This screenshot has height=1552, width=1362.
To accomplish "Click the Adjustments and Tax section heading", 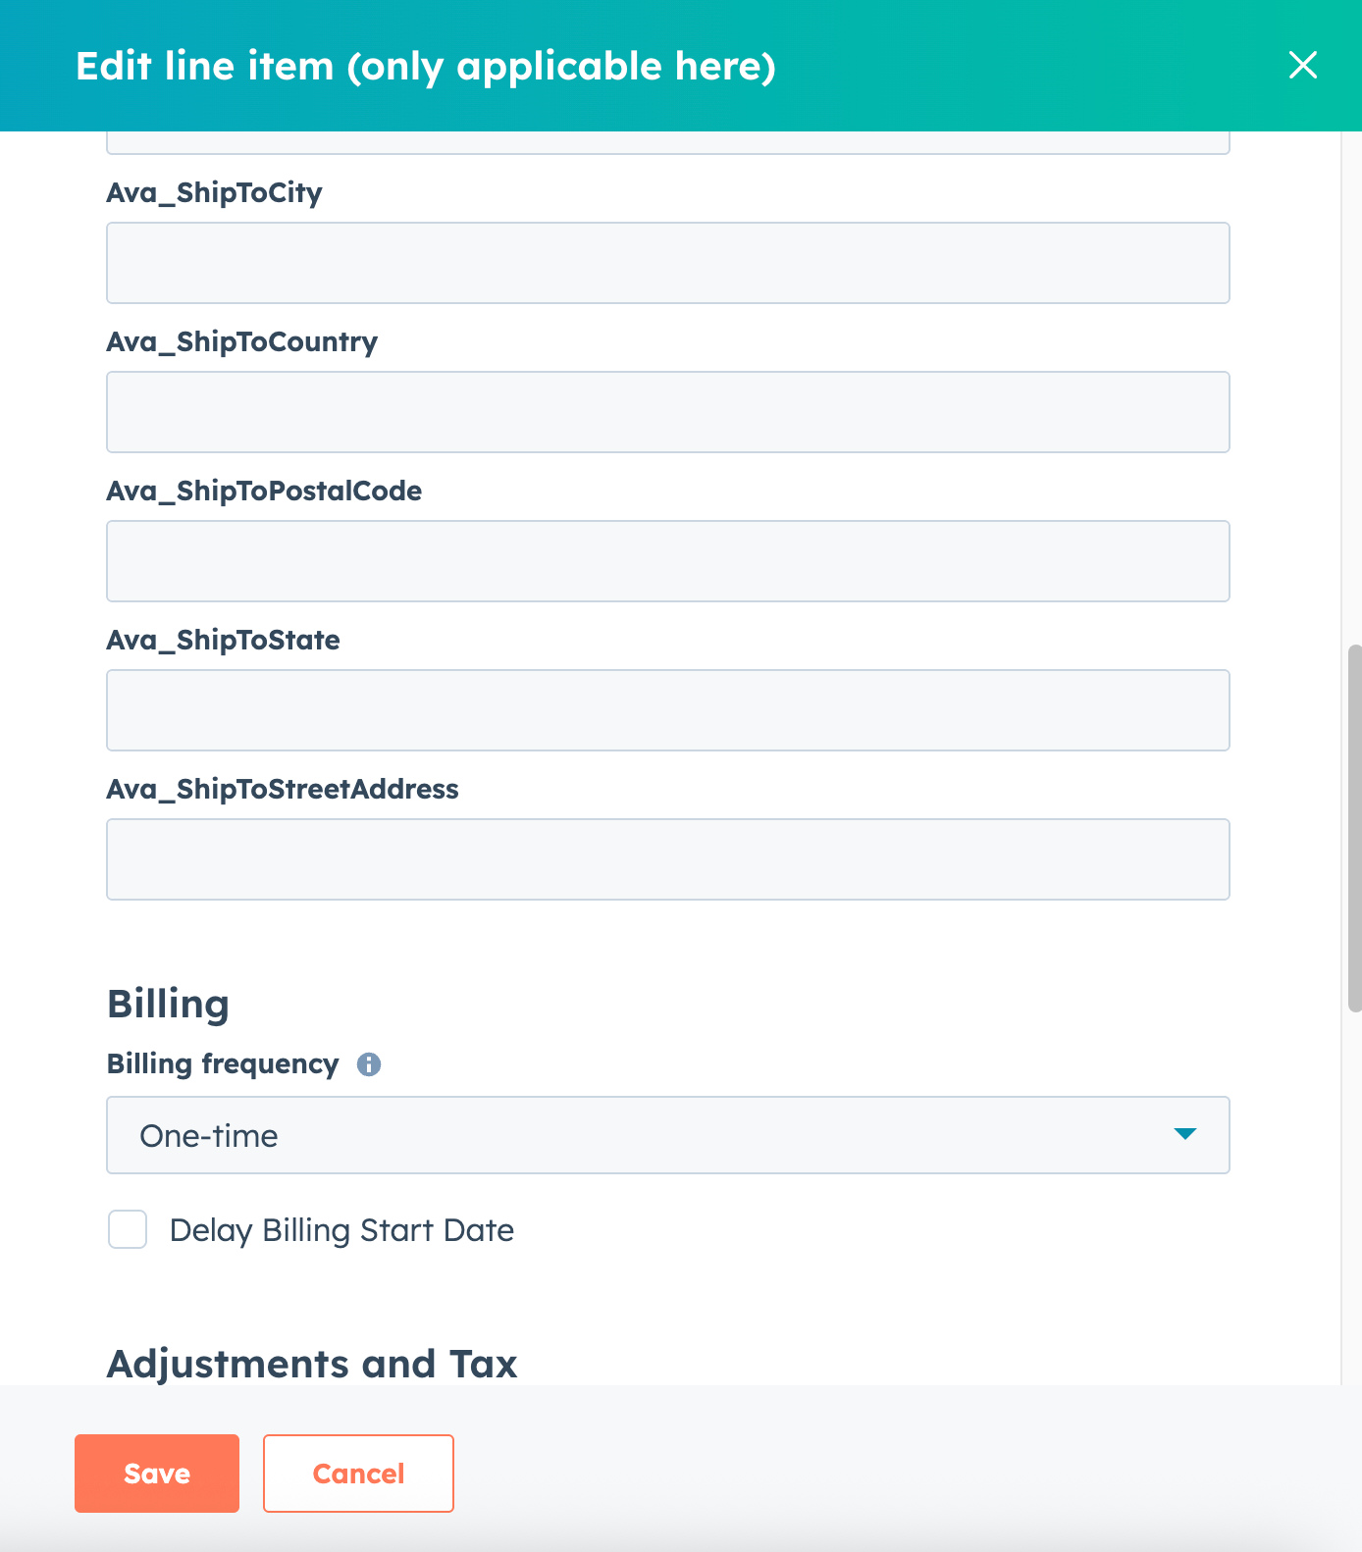I will click(312, 1364).
